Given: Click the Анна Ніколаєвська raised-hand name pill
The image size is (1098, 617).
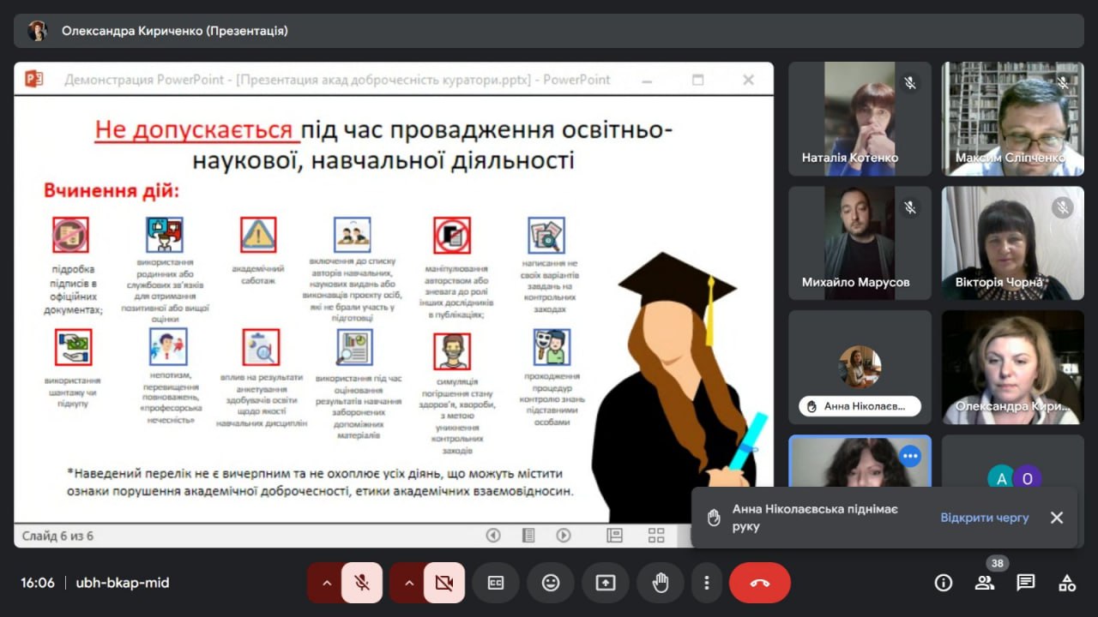Looking at the screenshot, I should pyautogui.click(x=860, y=406).
